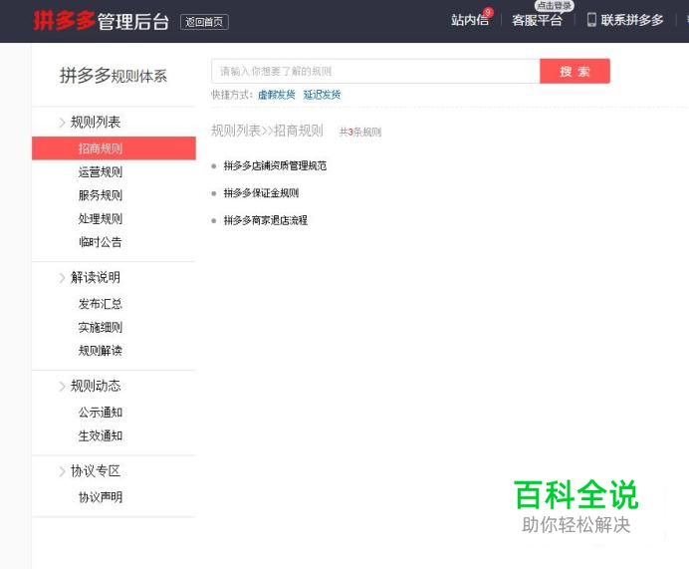Open the 延迟发货 shortcut link
The width and height of the screenshot is (689, 569).
pyautogui.click(x=322, y=95)
